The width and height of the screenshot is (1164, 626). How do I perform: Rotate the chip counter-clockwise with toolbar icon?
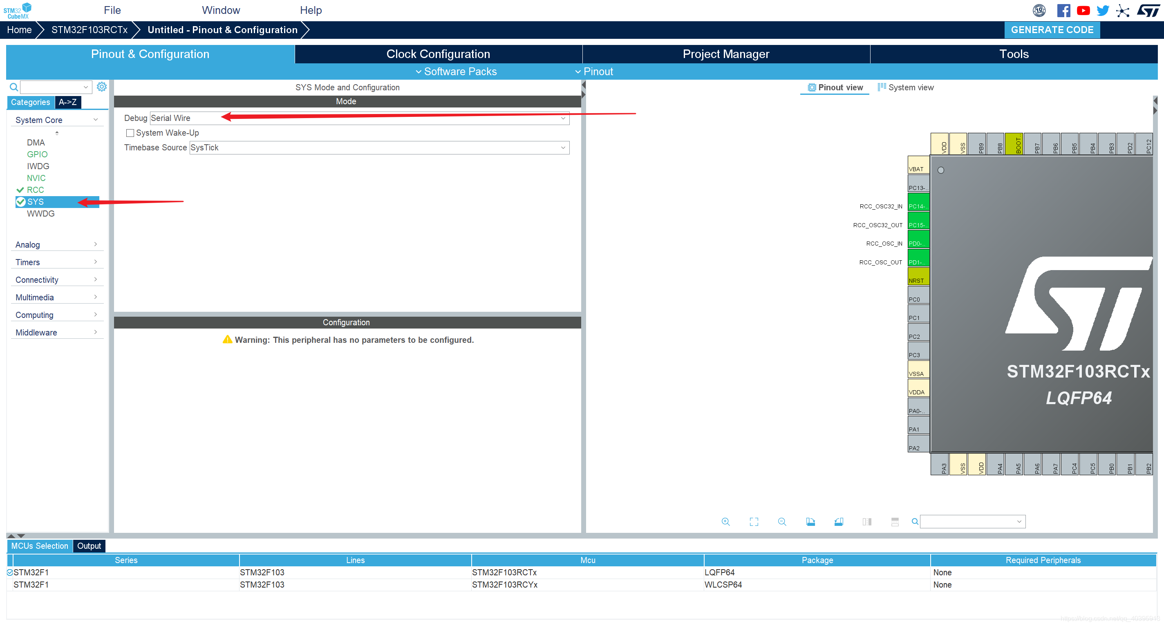pyautogui.click(x=838, y=522)
